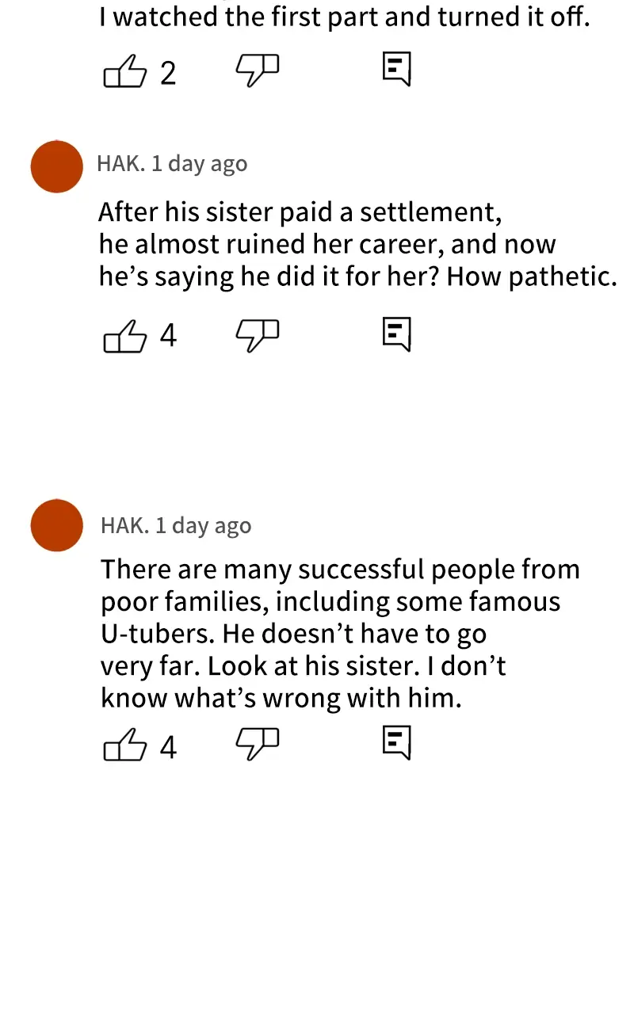634x1014 pixels.
Task: Open HAK's avatar beside the settlement comment
Action: (x=57, y=166)
